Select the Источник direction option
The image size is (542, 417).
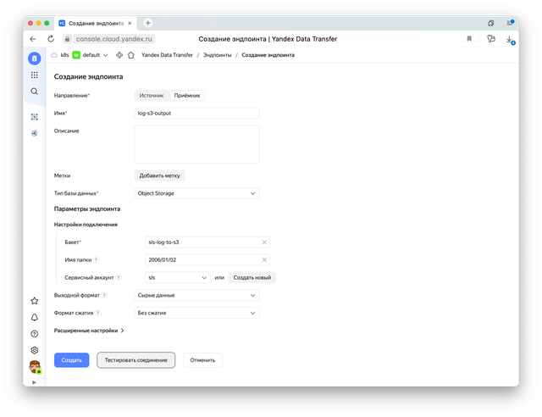[152, 96]
